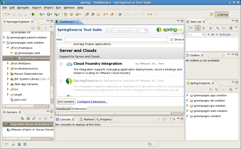Open the Navigate menu
The height and width of the screenshot is (149, 241).
[x=23, y=8]
